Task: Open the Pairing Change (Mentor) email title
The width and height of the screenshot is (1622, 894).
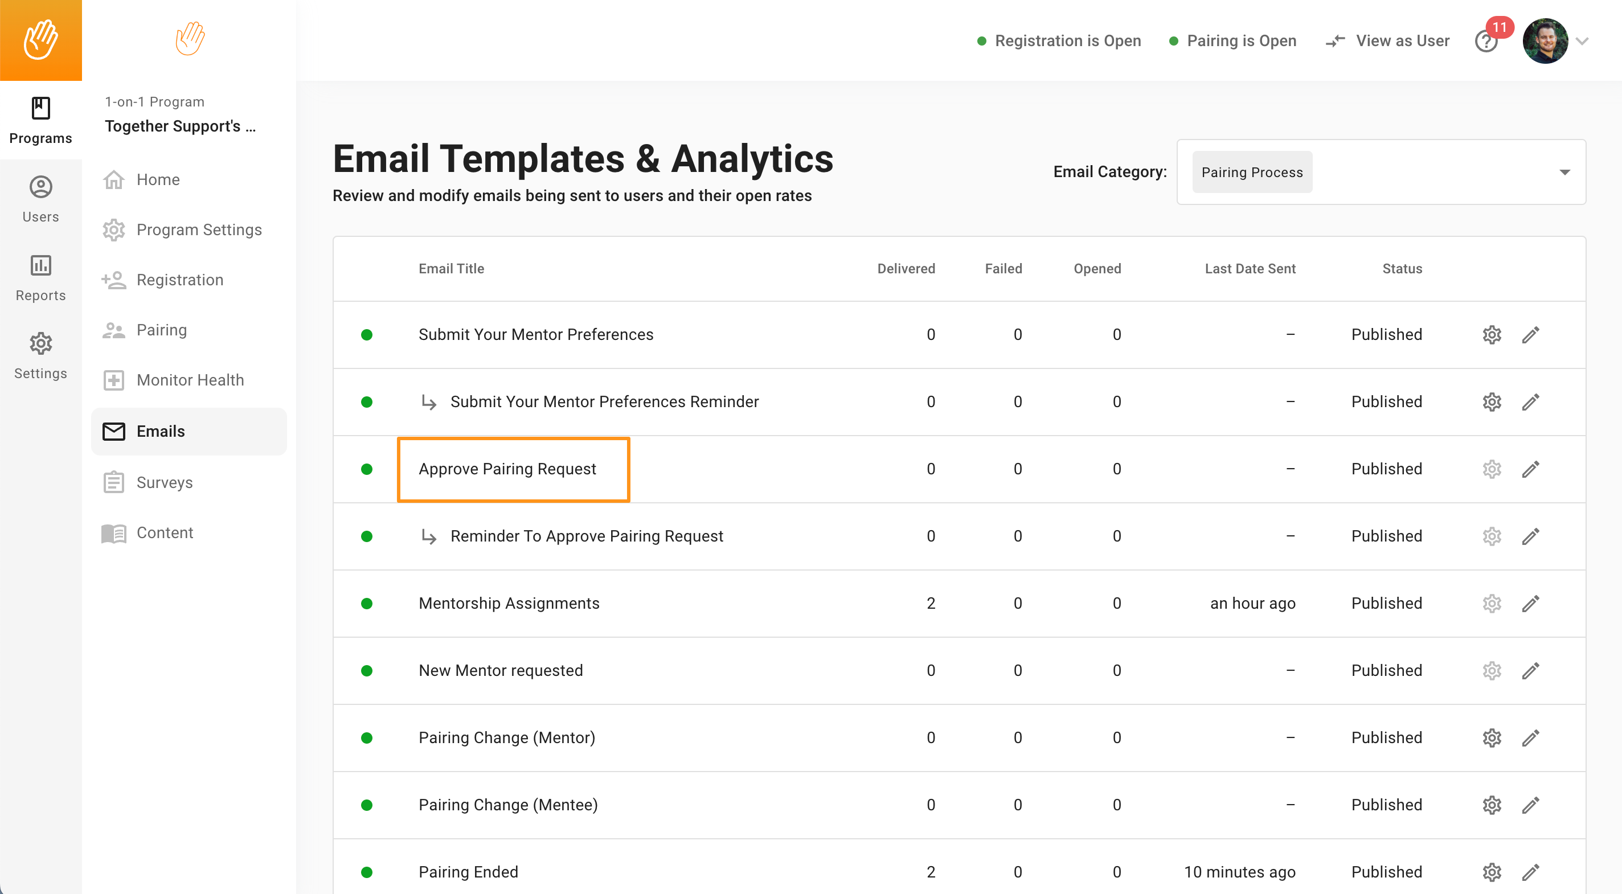Action: (x=507, y=738)
